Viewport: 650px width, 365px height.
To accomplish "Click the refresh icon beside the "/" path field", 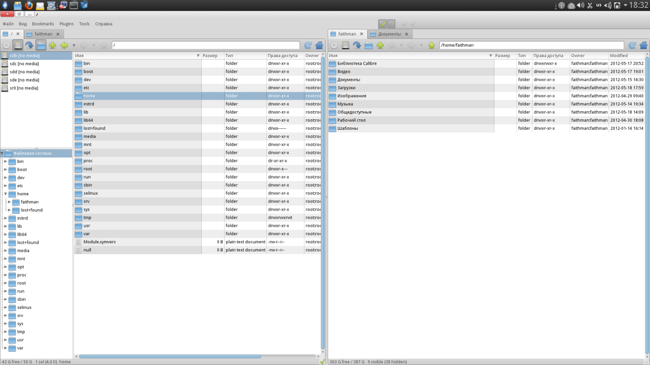I will point(308,45).
